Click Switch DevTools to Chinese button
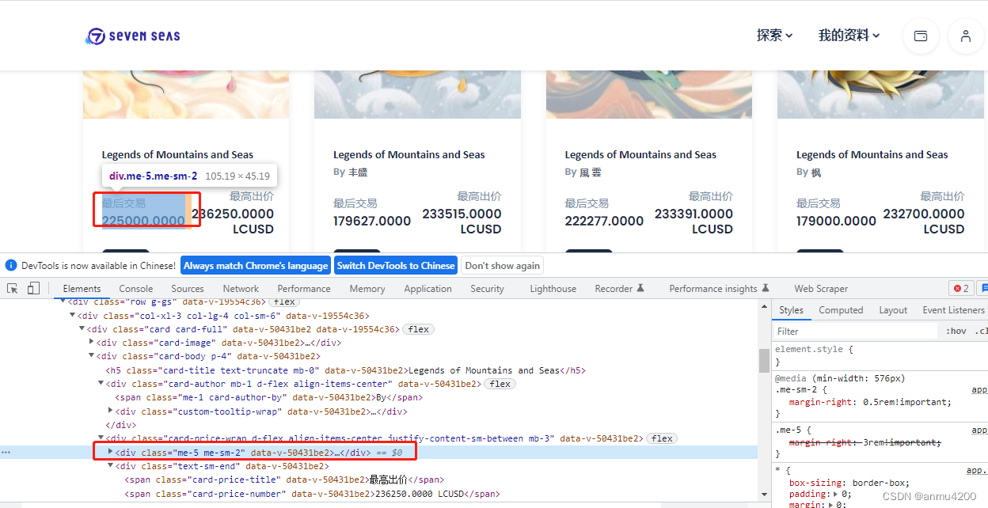988x508 pixels. pos(396,266)
